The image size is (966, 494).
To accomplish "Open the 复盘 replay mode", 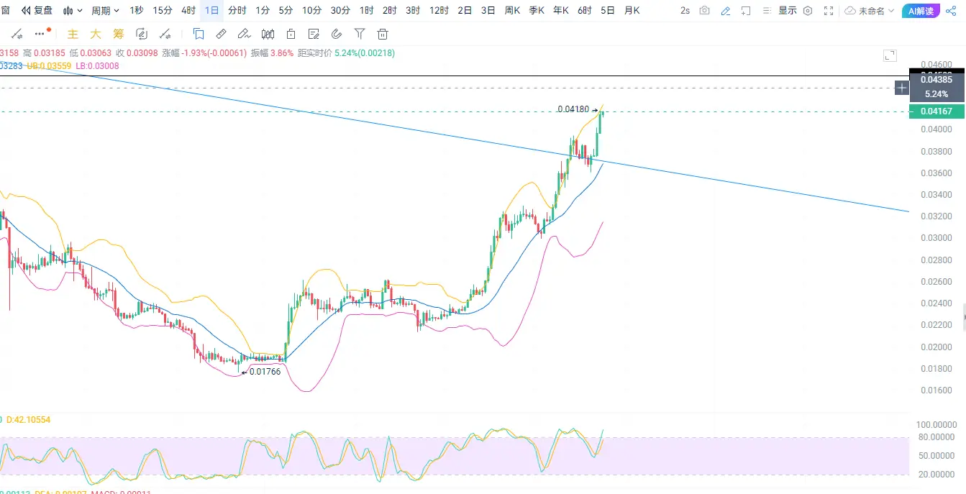I will [37, 11].
